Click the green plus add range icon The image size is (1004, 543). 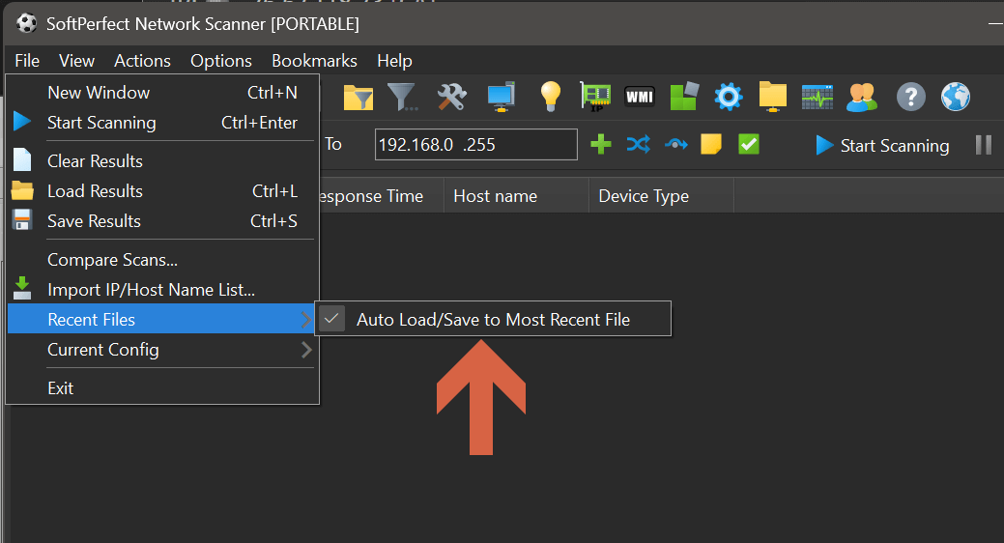click(x=601, y=145)
